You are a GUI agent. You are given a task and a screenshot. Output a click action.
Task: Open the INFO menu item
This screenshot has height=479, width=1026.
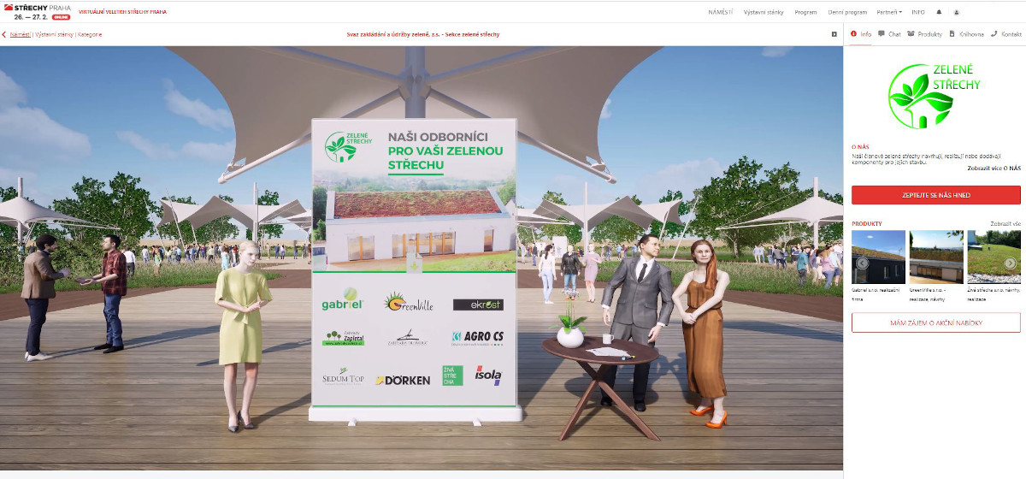[918, 12]
